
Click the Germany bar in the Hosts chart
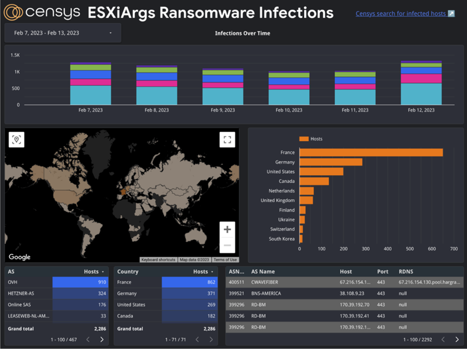pos(331,162)
